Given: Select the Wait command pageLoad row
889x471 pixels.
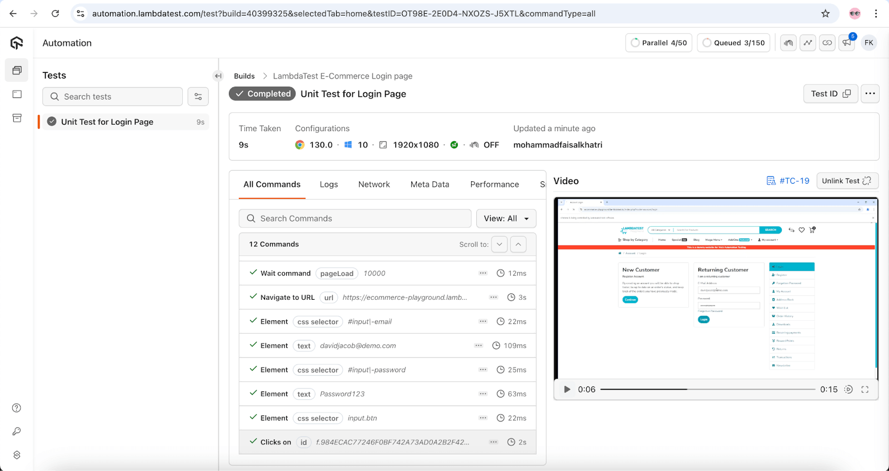Looking at the screenshot, I should pos(387,273).
